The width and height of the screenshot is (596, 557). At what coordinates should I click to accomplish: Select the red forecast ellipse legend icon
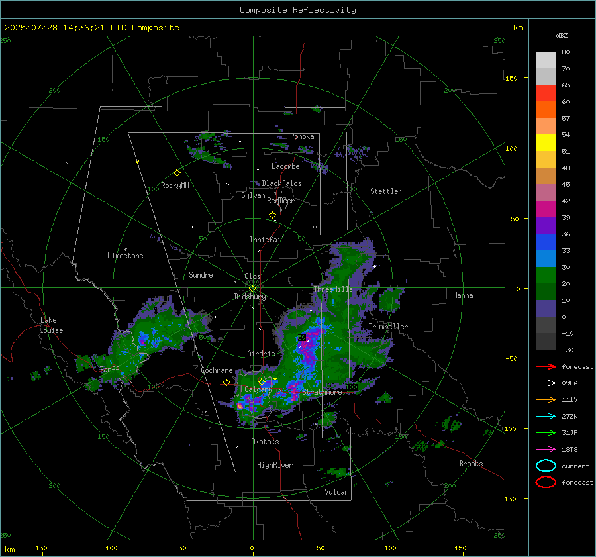[x=546, y=482]
